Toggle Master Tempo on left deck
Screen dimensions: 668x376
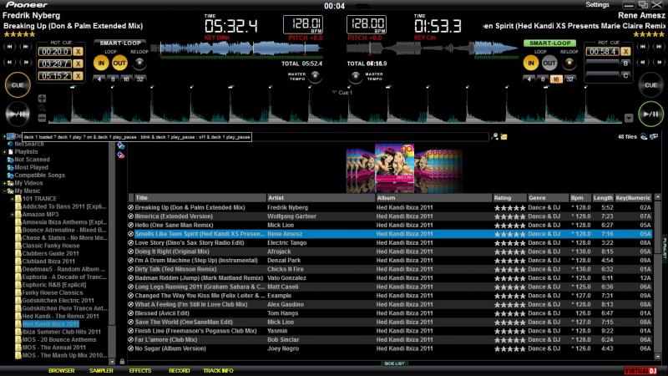(315, 76)
